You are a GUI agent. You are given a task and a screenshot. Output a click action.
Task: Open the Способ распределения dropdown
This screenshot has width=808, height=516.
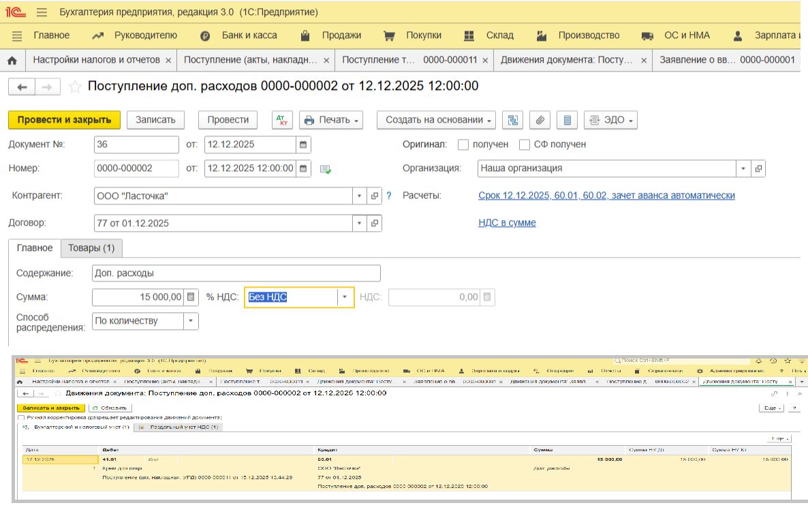(190, 321)
